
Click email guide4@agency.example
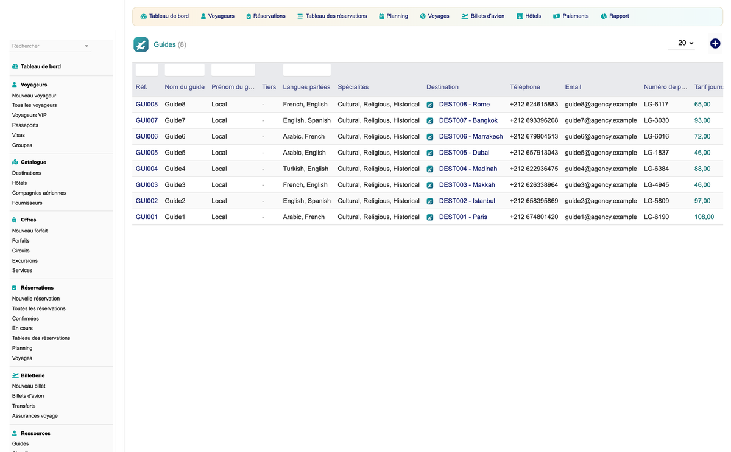[x=601, y=169]
